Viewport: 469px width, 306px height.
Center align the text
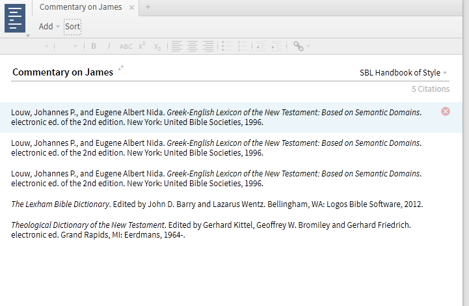[192, 46]
